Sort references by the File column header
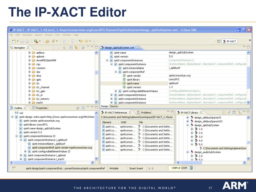This screenshot has width=256, height=192. pyautogui.click(x=156, y=122)
